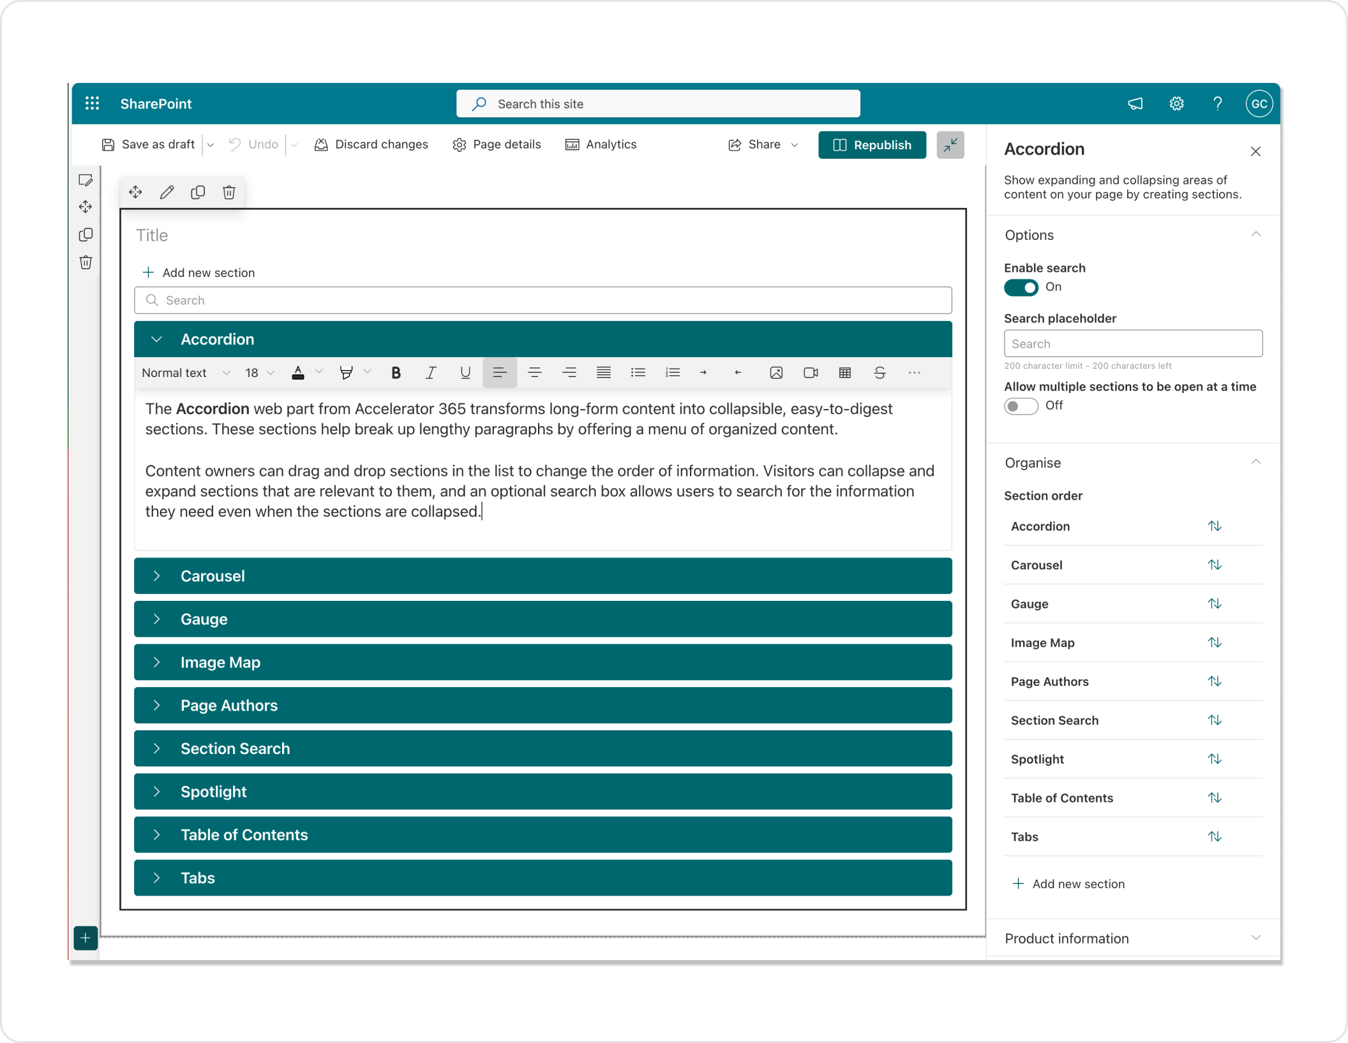The width and height of the screenshot is (1348, 1043).
Task: Click the insert image icon
Action: tap(775, 373)
